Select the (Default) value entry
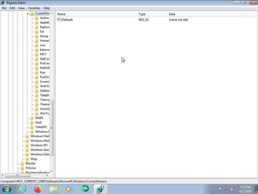This screenshot has width=258, height=194. click(x=67, y=20)
